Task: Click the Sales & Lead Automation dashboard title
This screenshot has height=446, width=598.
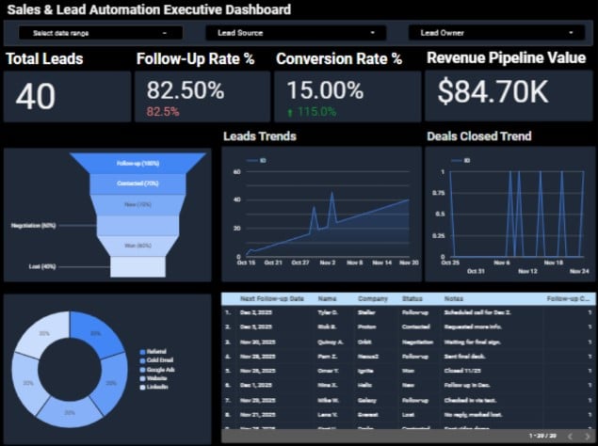Action: (149, 9)
